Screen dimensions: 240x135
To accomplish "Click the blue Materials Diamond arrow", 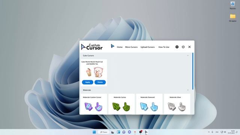I will 144,106.
